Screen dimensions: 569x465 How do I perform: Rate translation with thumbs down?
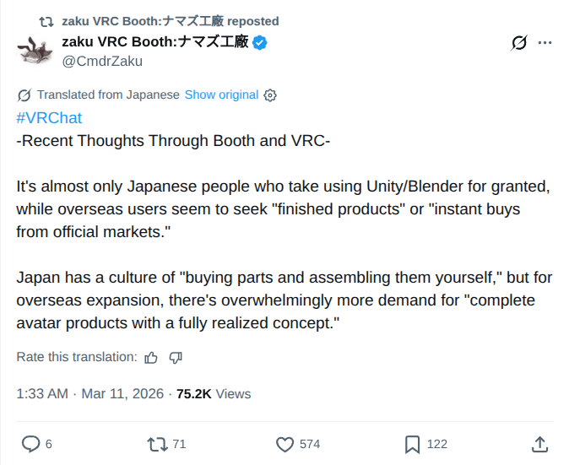(x=176, y=358)
